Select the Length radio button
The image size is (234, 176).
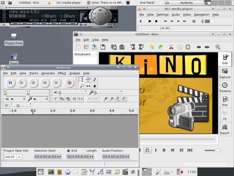(84, 151)
